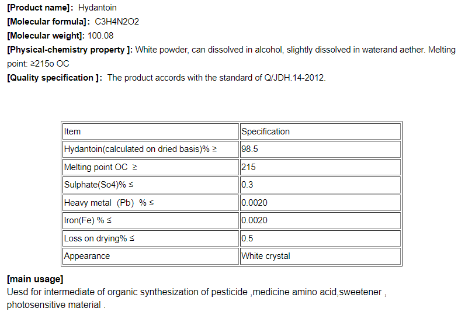Click the Iron(Fe)% cell
The width and height of the screenshot is (458, 315).
[151, 220]
